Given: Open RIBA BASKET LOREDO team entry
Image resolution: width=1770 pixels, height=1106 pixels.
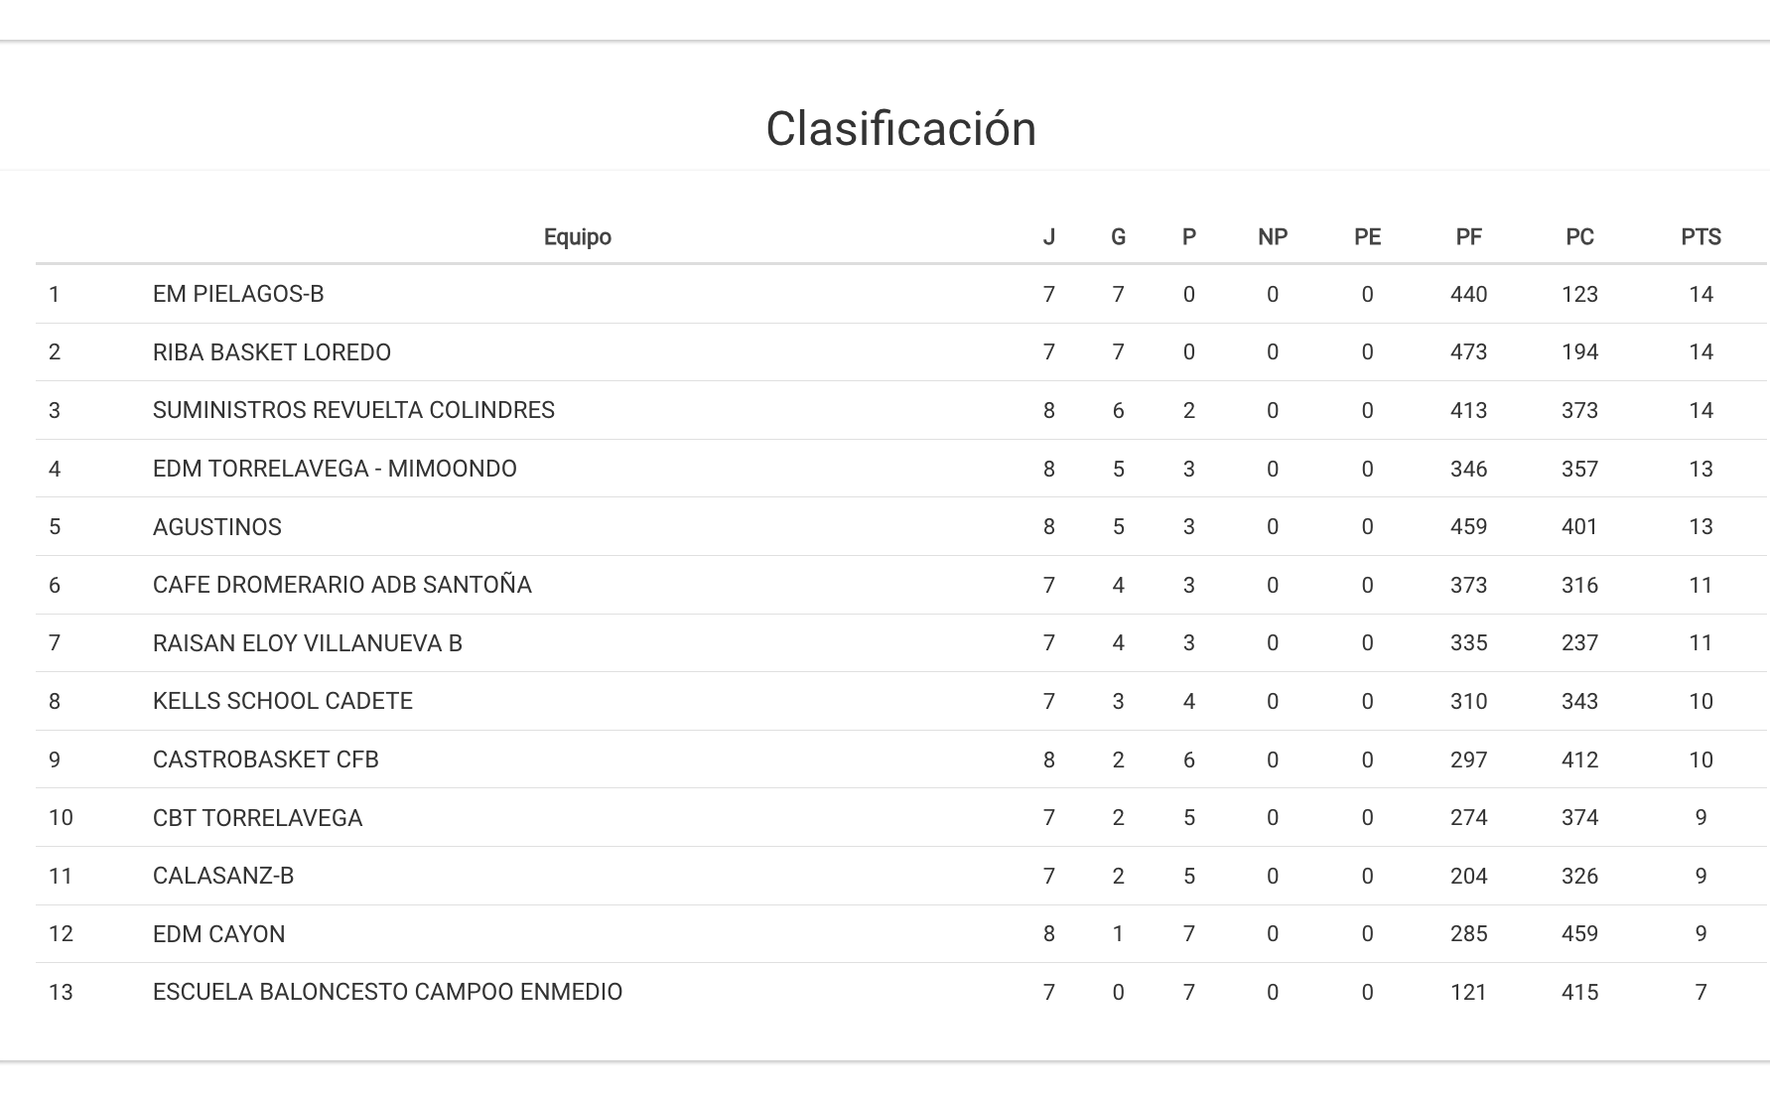Looking at the screenshot, I should point(271,352).
